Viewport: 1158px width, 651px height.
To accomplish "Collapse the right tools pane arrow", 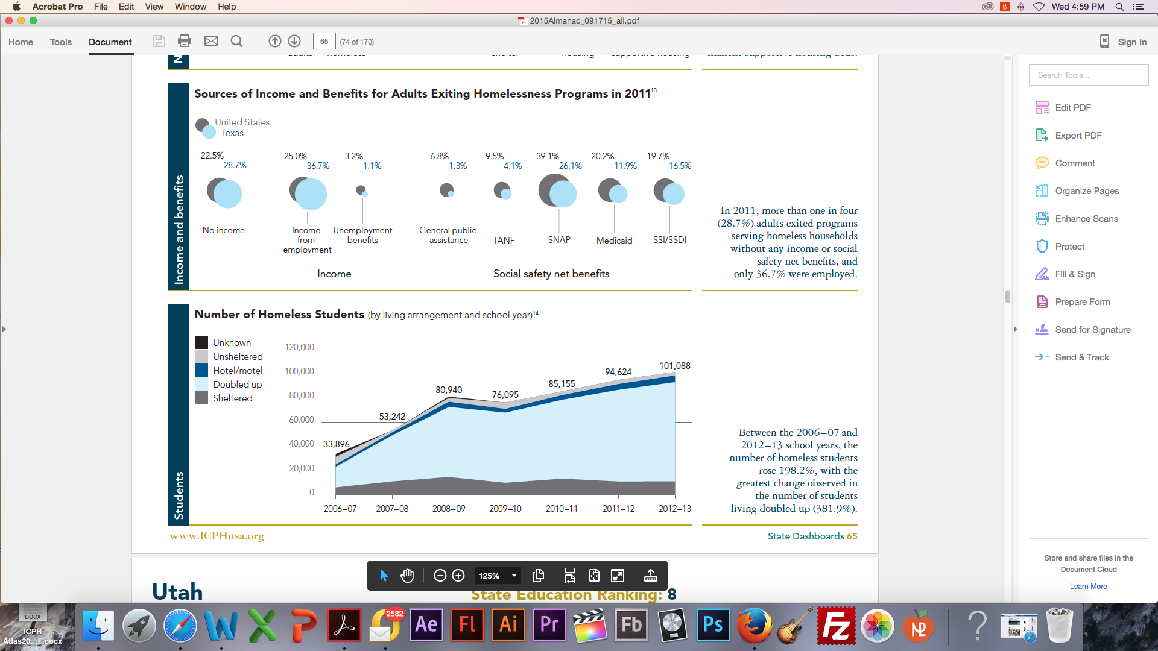I will click(1016, 329).
